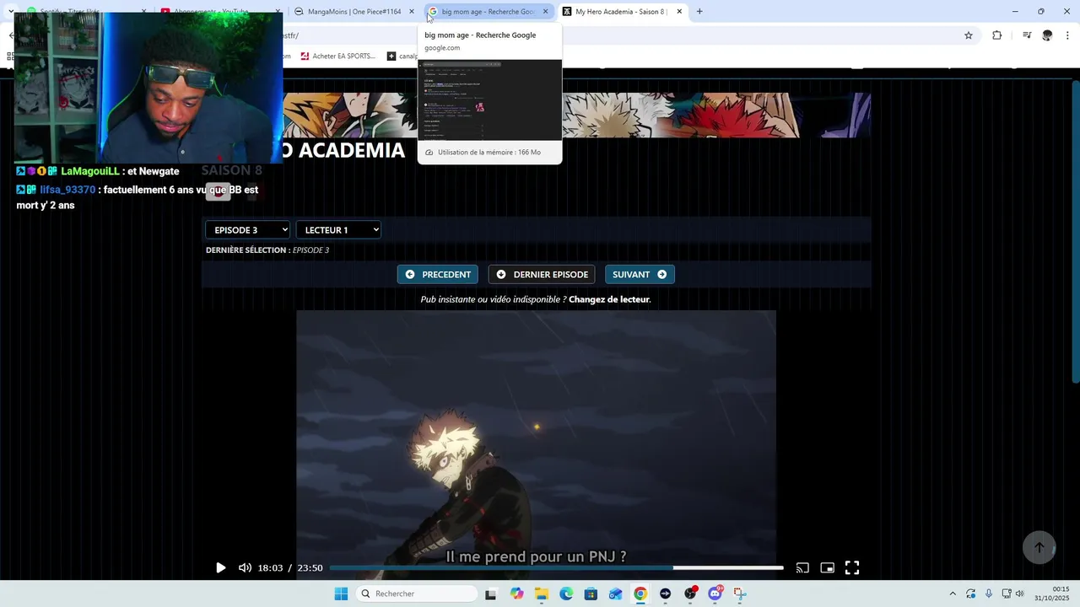This screenshot has height=607, width=1080.
Task: Click the microphone tray icon
Action: (x=989, y=594)
